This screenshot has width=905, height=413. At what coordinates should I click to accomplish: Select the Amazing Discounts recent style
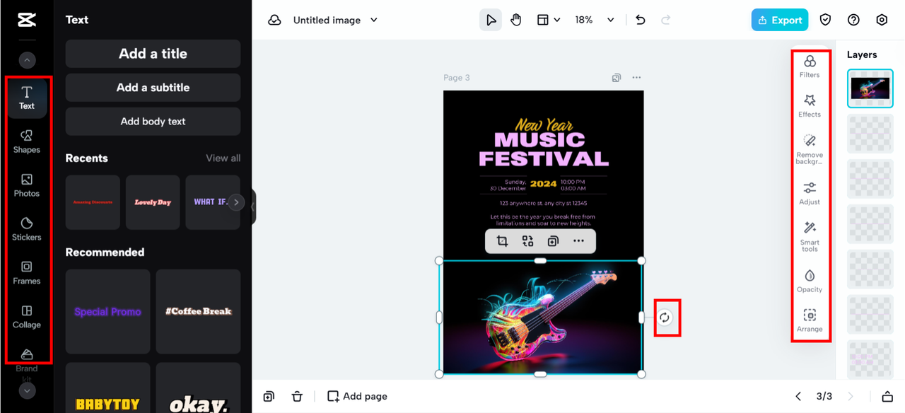93,202
